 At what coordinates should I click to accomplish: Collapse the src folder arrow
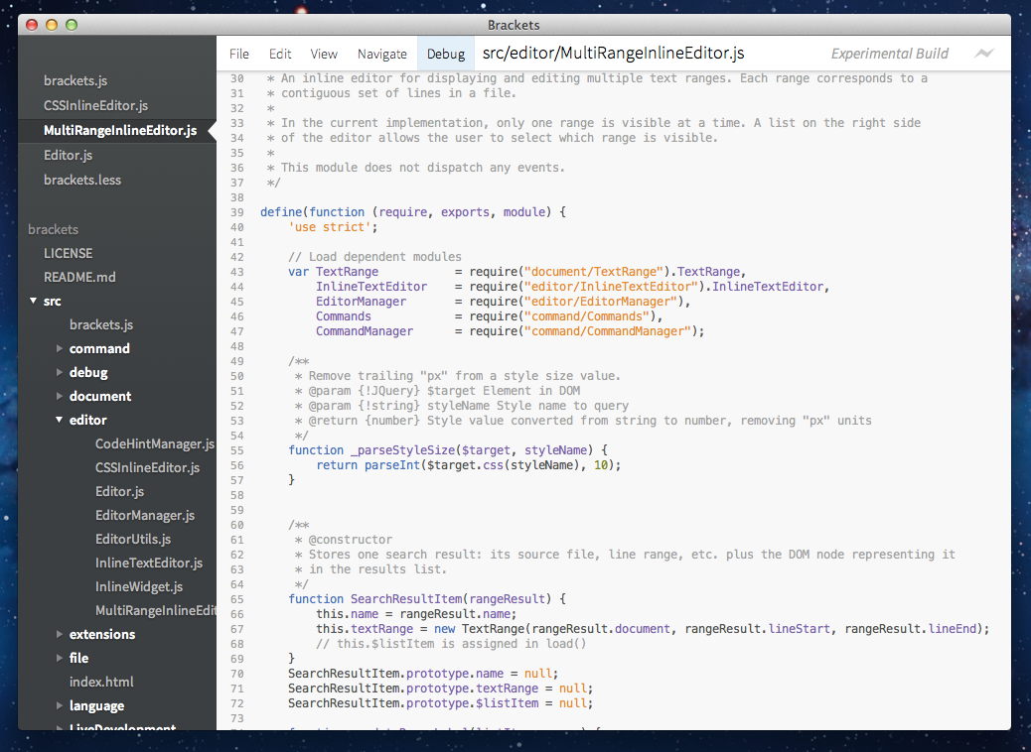(33, 301)
